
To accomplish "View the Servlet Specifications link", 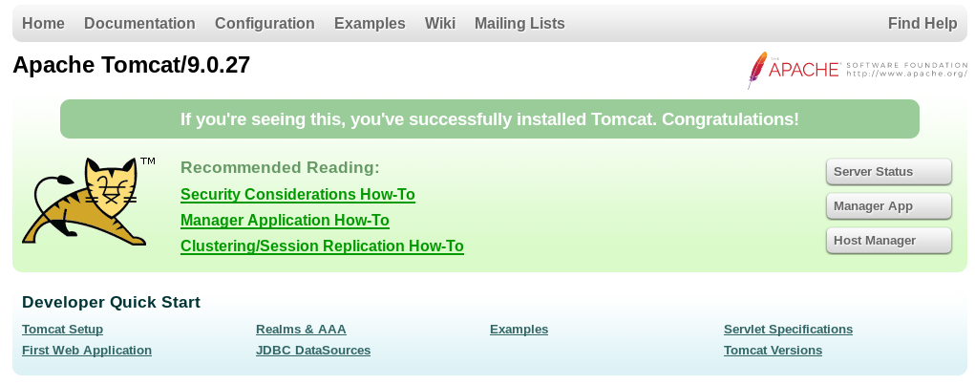I will [788, 330].
